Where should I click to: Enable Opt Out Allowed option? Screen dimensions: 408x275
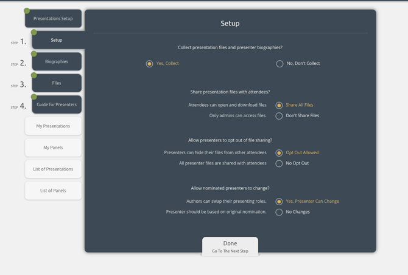279,153
